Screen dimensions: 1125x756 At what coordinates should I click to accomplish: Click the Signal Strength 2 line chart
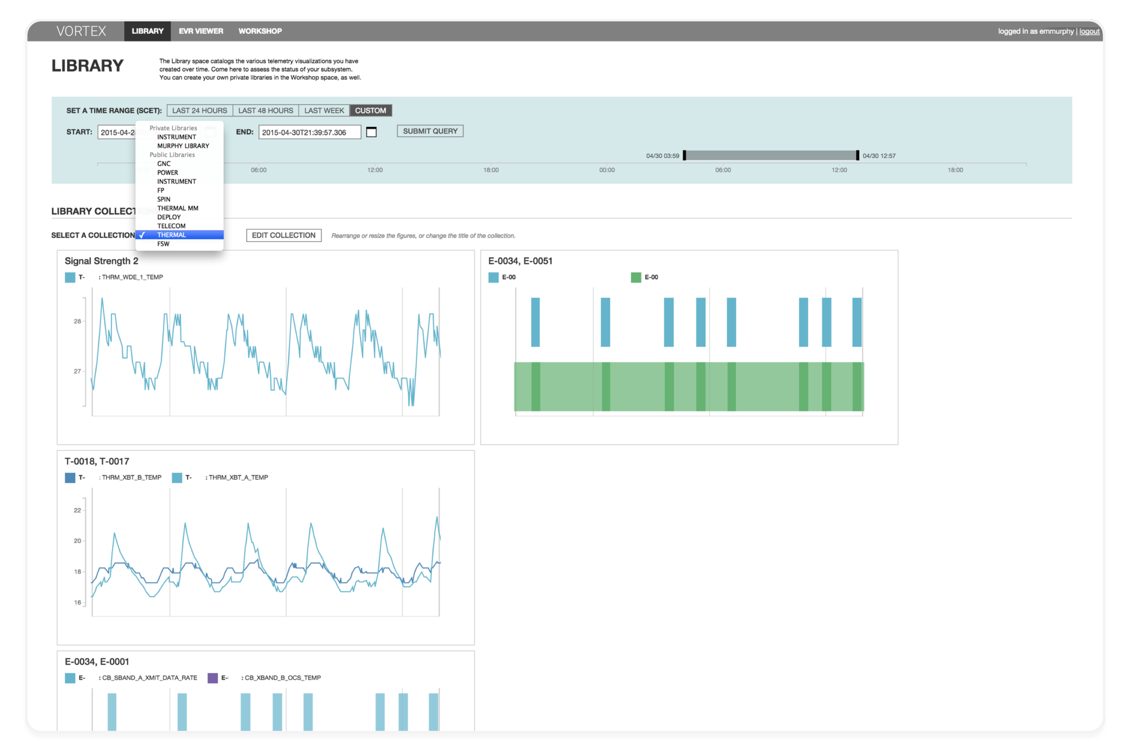pyautogui.click(x=265, y=352)
